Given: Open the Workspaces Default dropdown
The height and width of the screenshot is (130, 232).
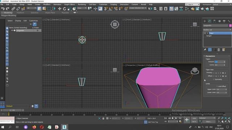Looking at the screenshot, I should click(222, 5).
